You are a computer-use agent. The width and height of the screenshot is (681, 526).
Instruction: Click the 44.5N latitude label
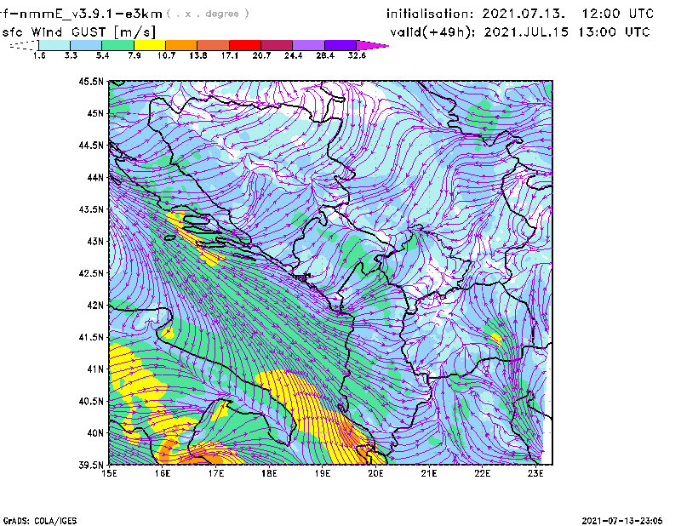91,145
